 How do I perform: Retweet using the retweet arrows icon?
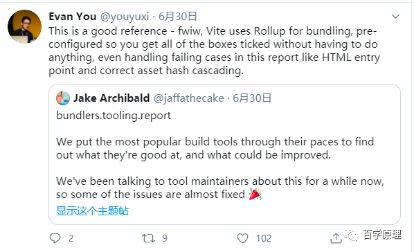click(x=148, y=238)
